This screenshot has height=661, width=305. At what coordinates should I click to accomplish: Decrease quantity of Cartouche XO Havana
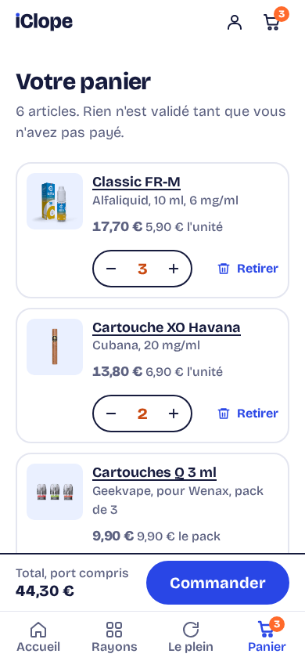[111, 414]
